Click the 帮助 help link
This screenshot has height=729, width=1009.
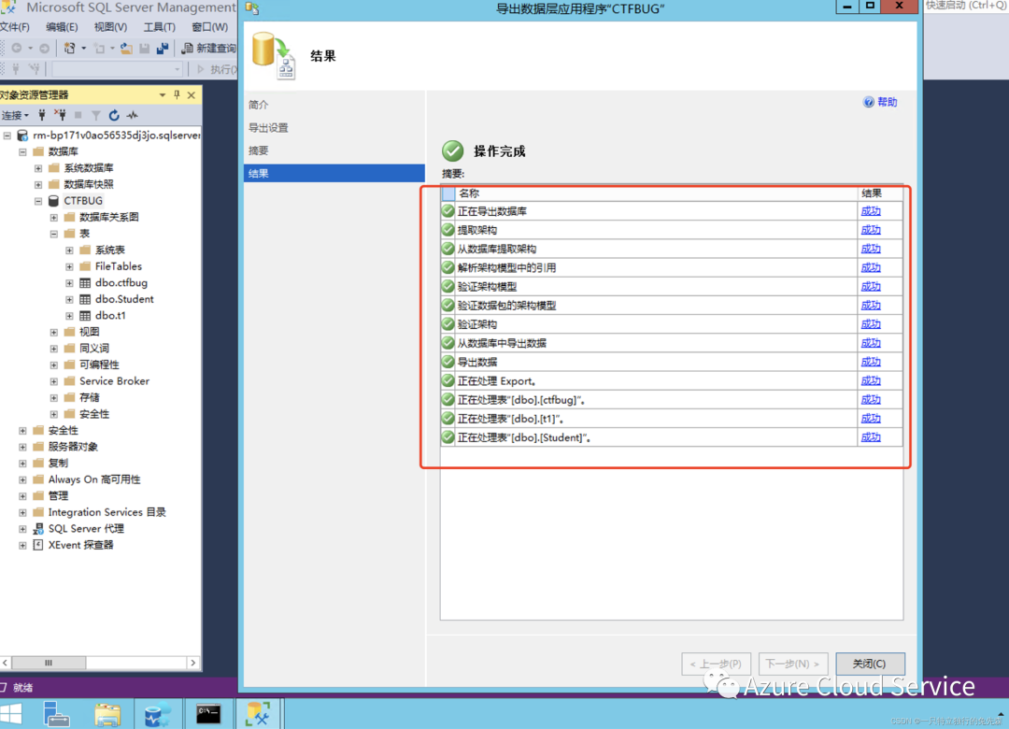[x=880, y=102]
